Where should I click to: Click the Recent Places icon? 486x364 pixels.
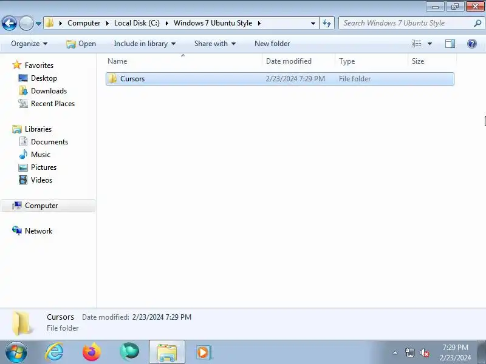23,103
